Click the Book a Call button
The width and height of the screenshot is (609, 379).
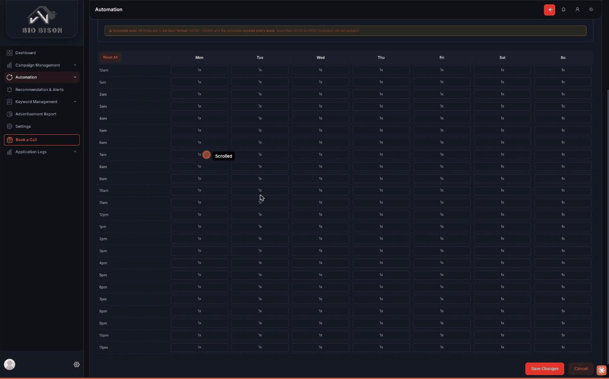pyautogui.click(x=42, y=140)
